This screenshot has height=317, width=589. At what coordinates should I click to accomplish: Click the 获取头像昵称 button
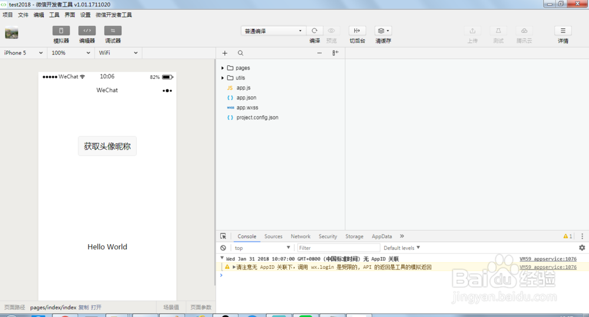point(107,146)
